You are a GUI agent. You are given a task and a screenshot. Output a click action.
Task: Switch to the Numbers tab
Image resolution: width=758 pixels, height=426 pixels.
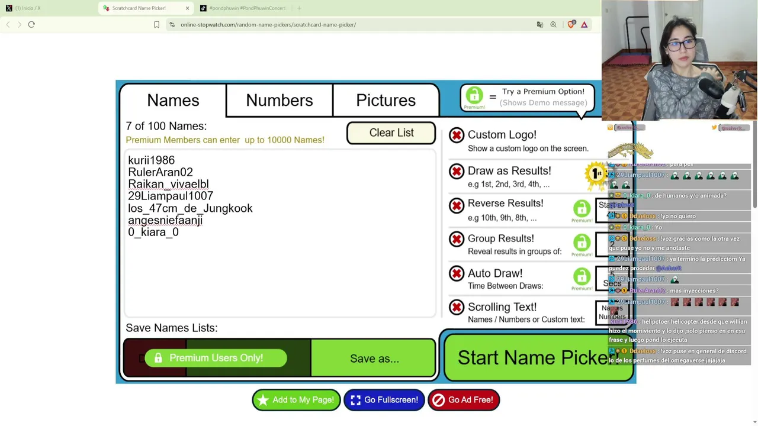[x=280, y=101]
